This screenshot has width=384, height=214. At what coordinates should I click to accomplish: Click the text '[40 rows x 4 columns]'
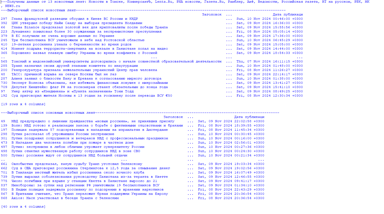[x=23, y=207]
